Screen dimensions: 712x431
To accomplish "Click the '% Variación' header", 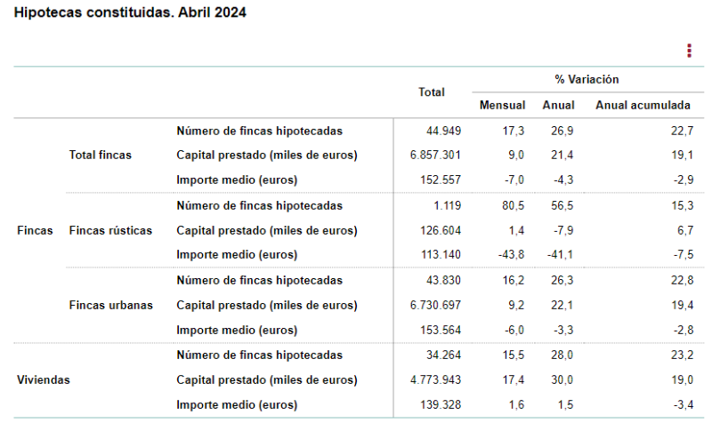I will click(x=587, y=79).
